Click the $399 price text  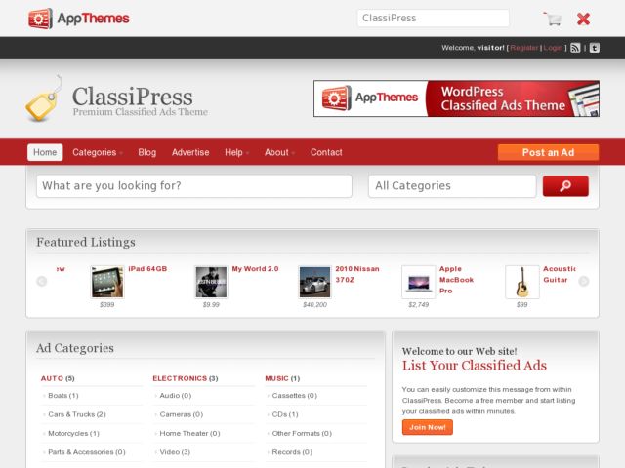tap(106, 305)
